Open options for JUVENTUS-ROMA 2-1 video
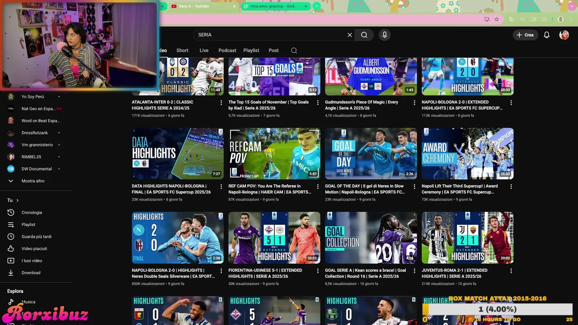The width and height of the screenshot is (578, 325). 511,271
